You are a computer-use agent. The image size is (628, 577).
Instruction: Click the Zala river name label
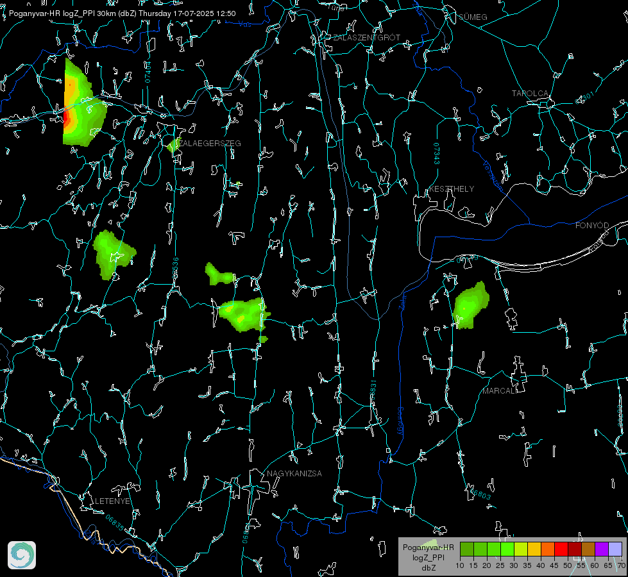(x=402, y=302)
